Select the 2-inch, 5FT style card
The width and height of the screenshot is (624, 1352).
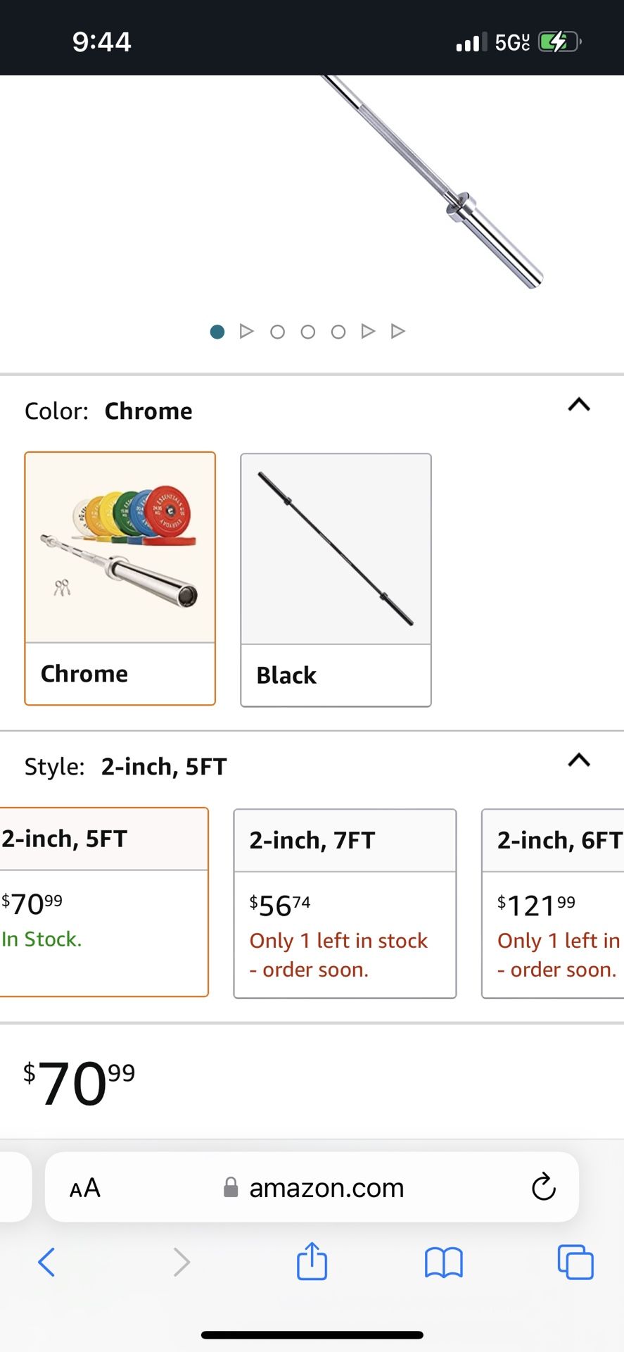pos(104,902)
